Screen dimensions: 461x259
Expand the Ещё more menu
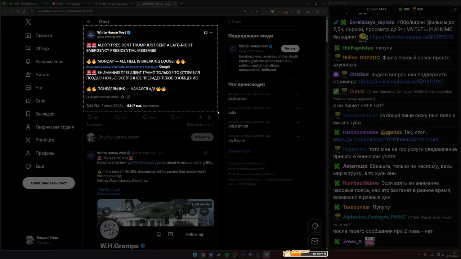click(35, 166)
